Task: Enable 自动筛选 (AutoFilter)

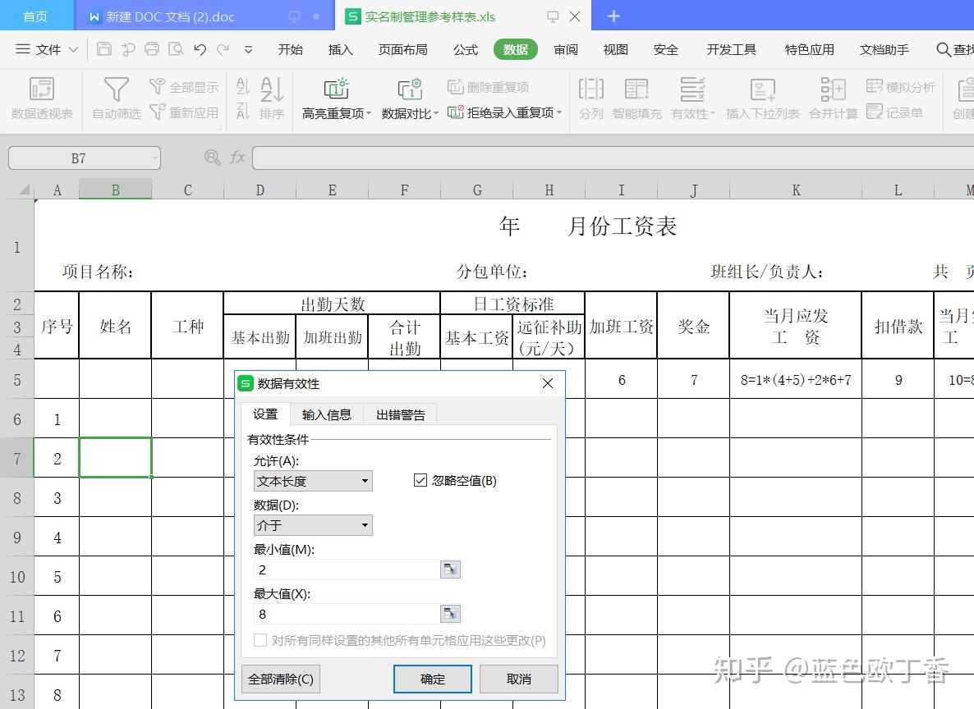Action: pos(115,100)
